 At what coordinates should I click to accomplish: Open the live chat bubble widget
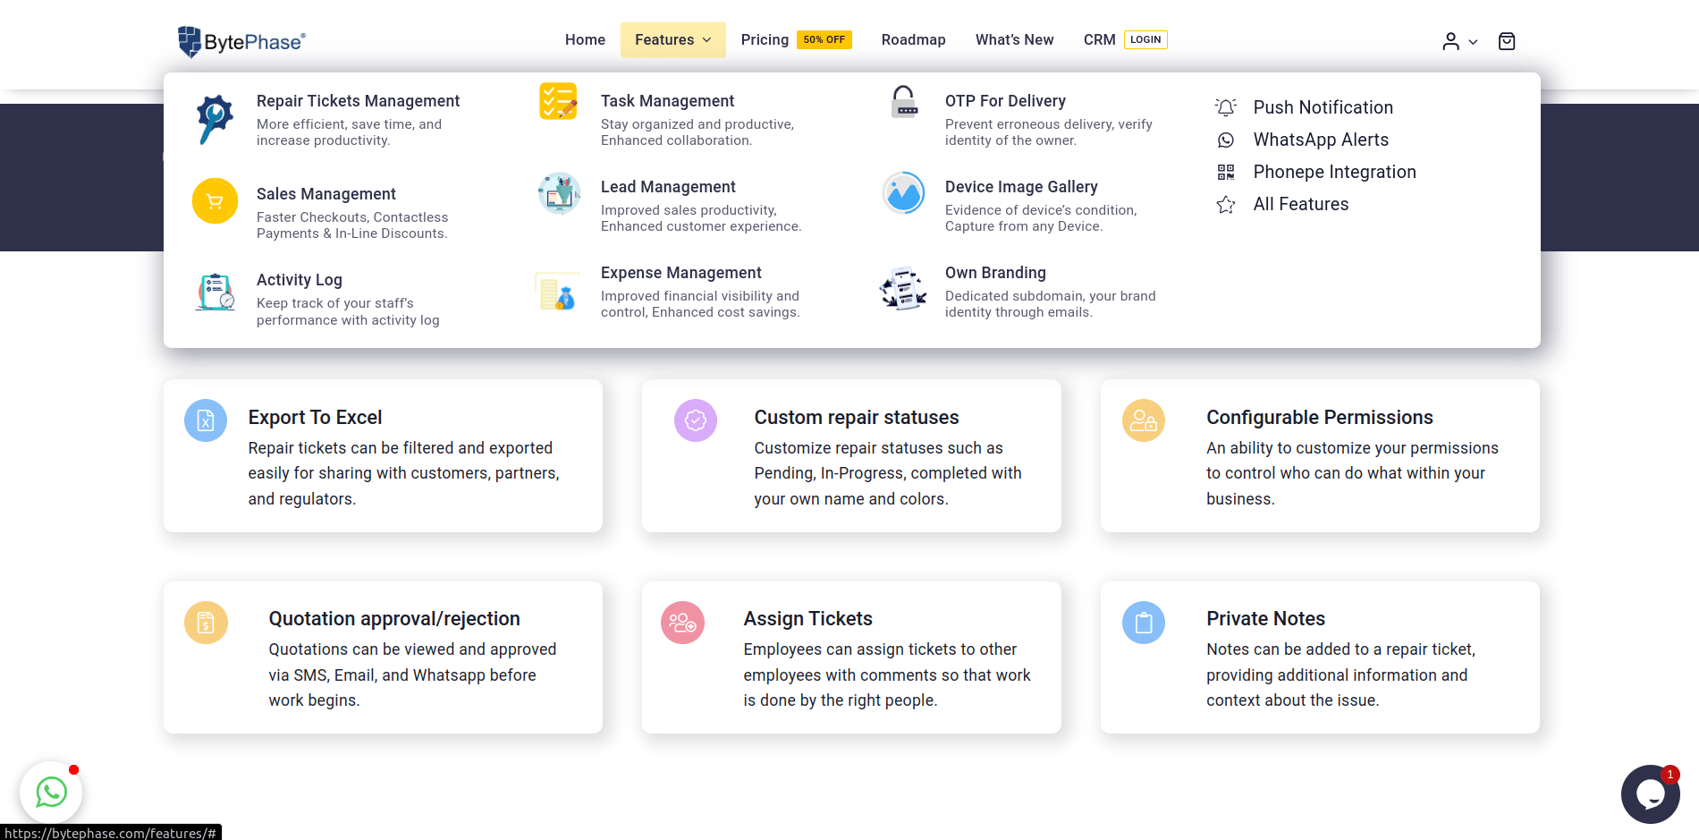pyautogui.click(x=1650, y=793)
